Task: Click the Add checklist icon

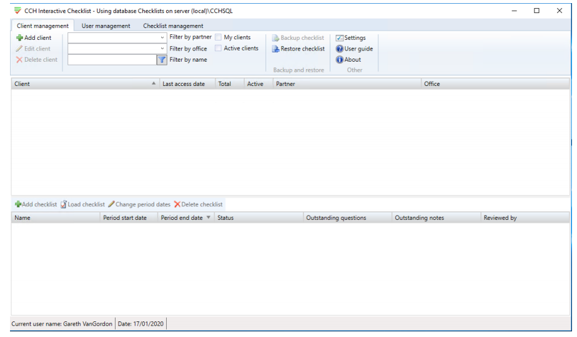Action: click(x=17, y=204)
